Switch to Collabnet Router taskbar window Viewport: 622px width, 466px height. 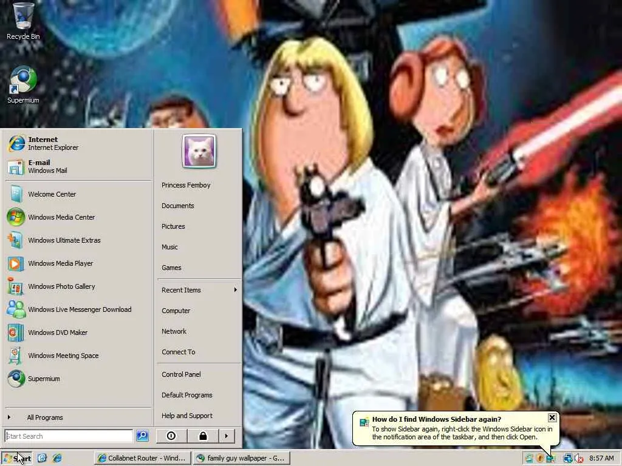(142, 458)
